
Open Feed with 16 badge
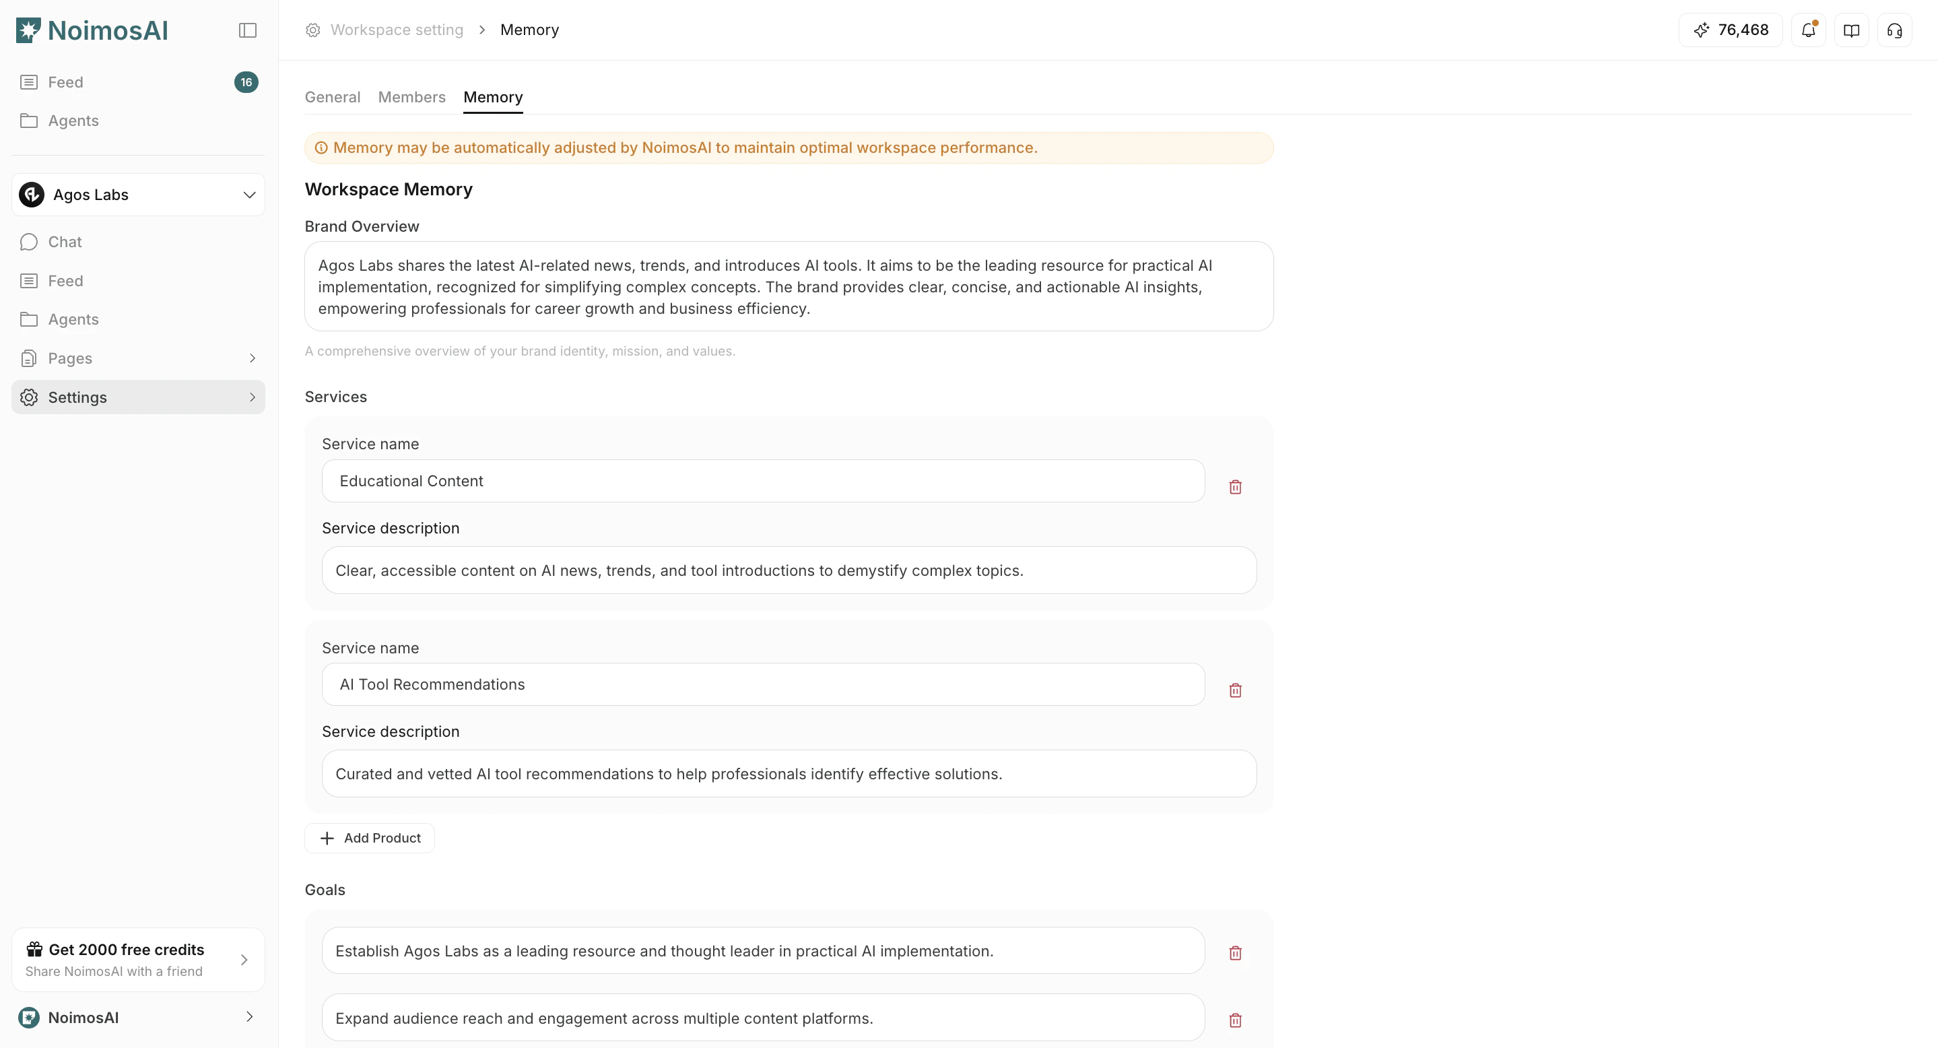(139, 82)
